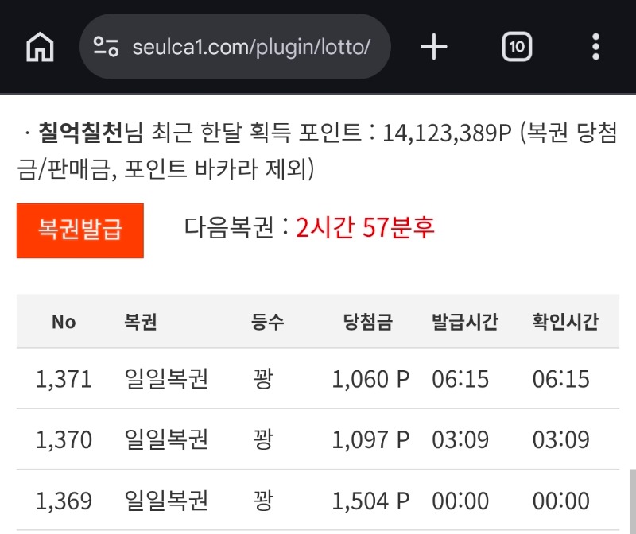Click the 1,060 P prize amount

pyautogui.click(x=370, y=379)
